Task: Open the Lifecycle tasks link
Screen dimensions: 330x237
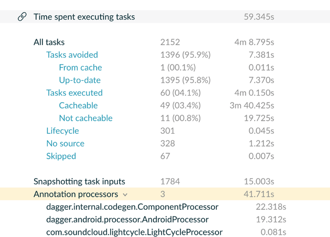Action: point(63,131)
